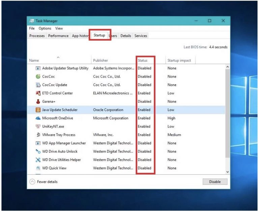
Task: Click the Medium startup impact value
Action: pyautogui.click(x=174, y=135)
